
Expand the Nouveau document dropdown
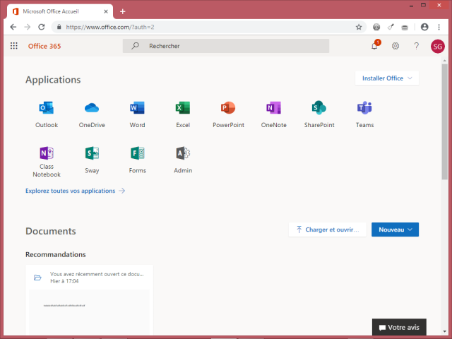point(395,230)
